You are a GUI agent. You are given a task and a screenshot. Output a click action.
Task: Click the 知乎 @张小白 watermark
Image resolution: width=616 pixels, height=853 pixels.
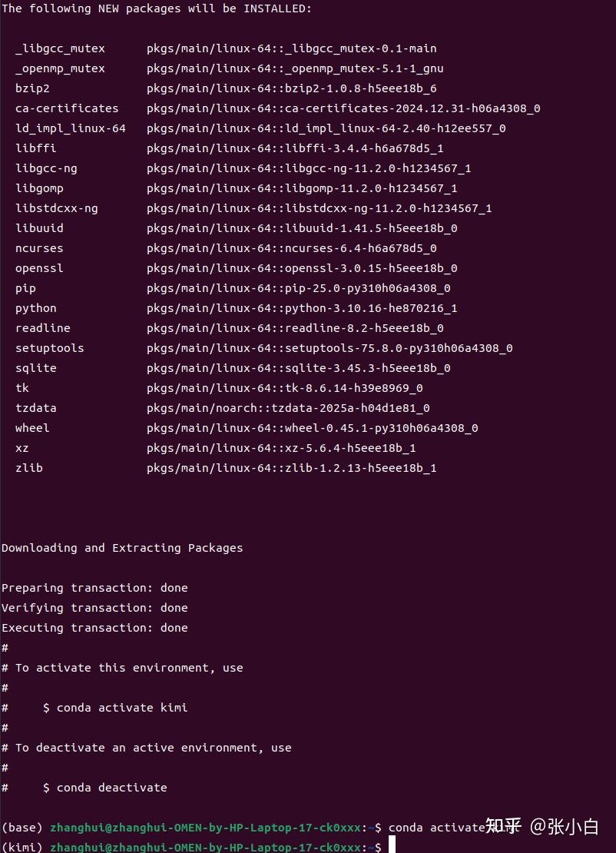pos(541,827)
